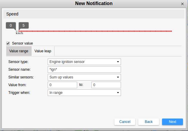Select the speed slider handle labeled 5
Viewport: 188px width, 131px height.
pos(24,26)
